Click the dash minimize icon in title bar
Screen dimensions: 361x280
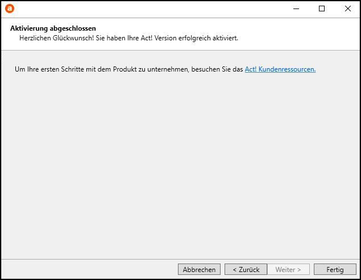296,9
